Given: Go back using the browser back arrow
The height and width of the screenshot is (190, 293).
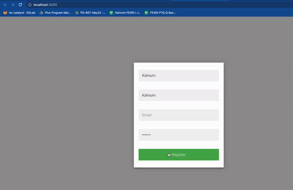Looking at the screenshot, I should pyautogui.click(x=5, y=5).
